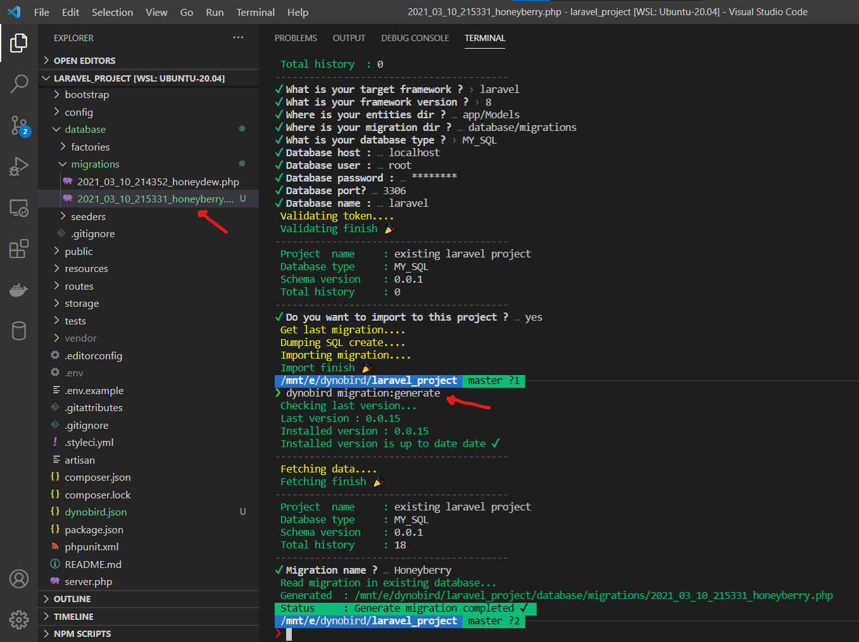This screenshot has height=642, width=859.
Task: Expand the resources folder
Action: pyautogui.click(x=148, y=268)
